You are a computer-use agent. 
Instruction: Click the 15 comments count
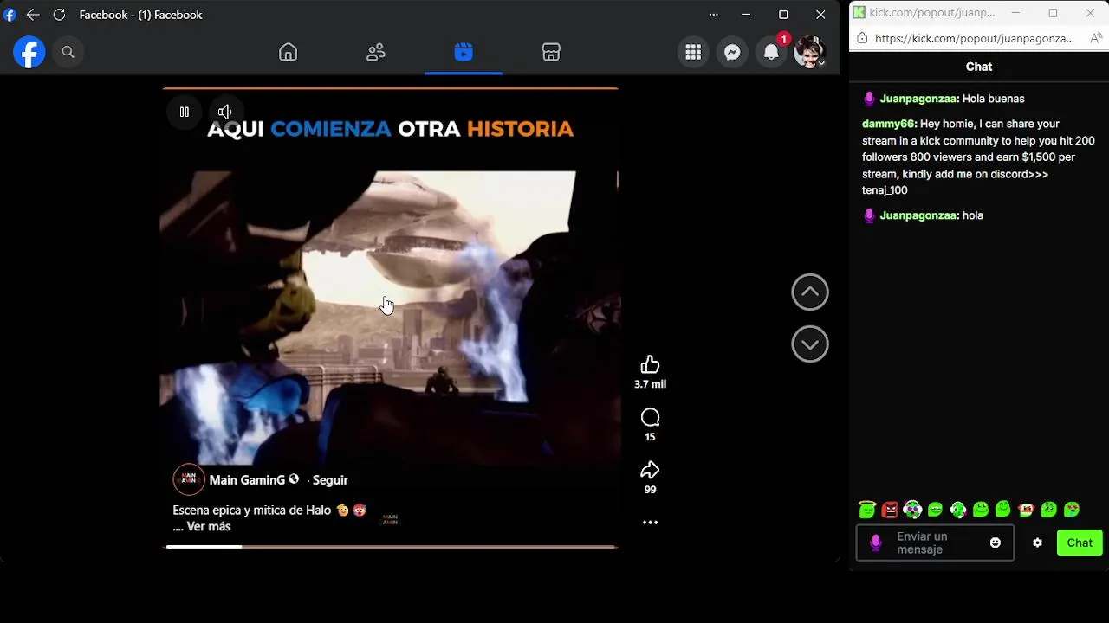pos(650,437)
